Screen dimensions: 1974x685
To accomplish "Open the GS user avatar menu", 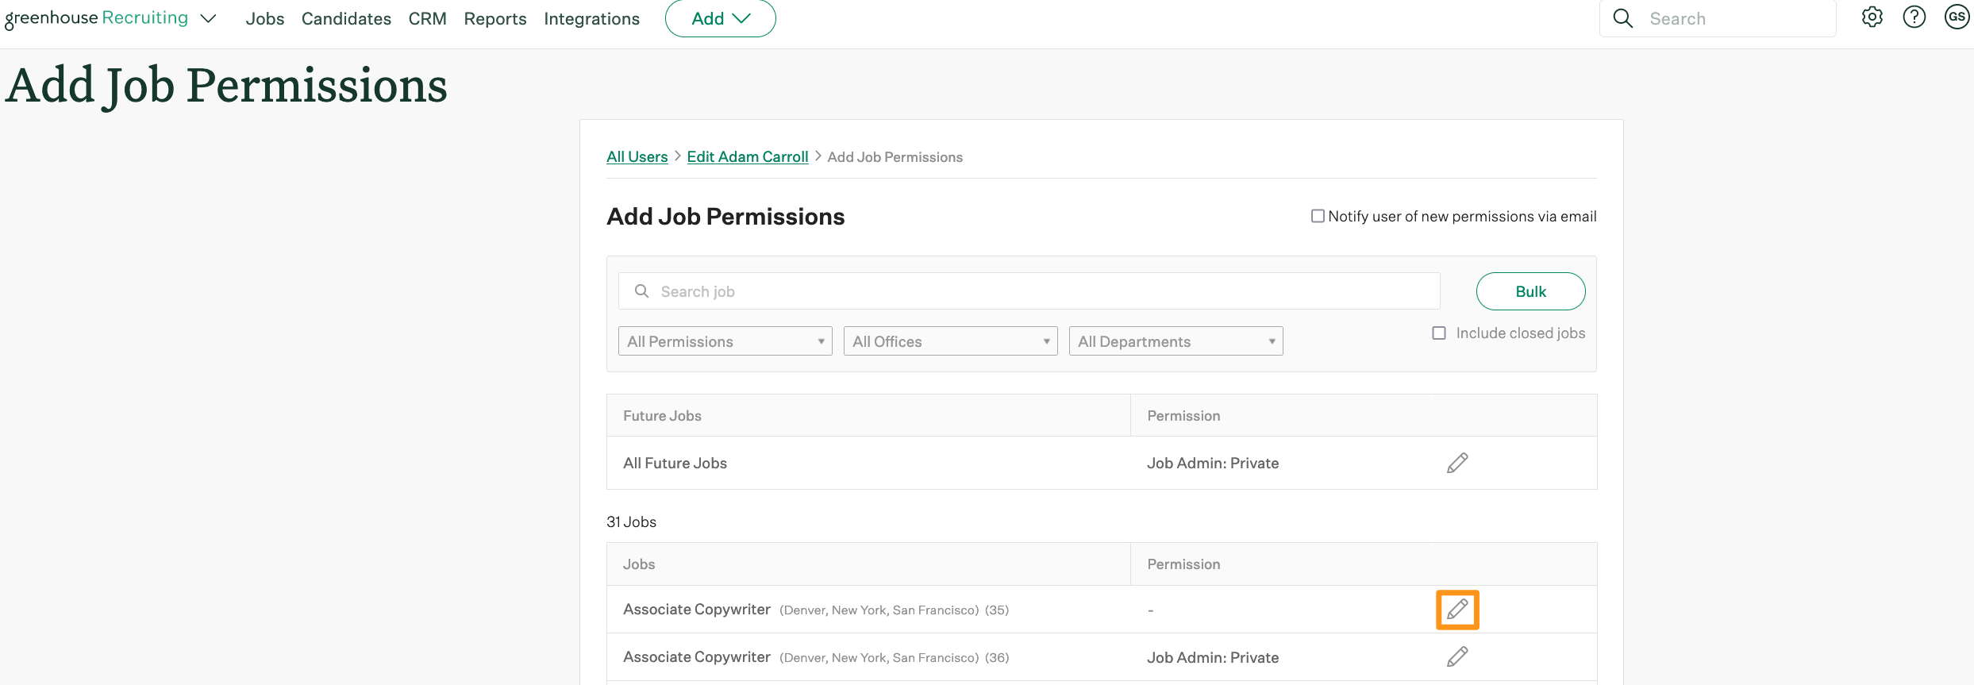I will (x=1957, y=17).
